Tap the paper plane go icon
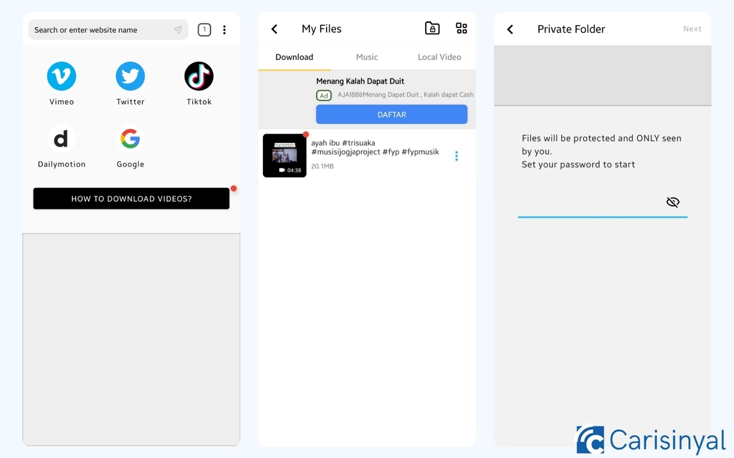Viewport: 734px width, 458px height. click(178, 30)
